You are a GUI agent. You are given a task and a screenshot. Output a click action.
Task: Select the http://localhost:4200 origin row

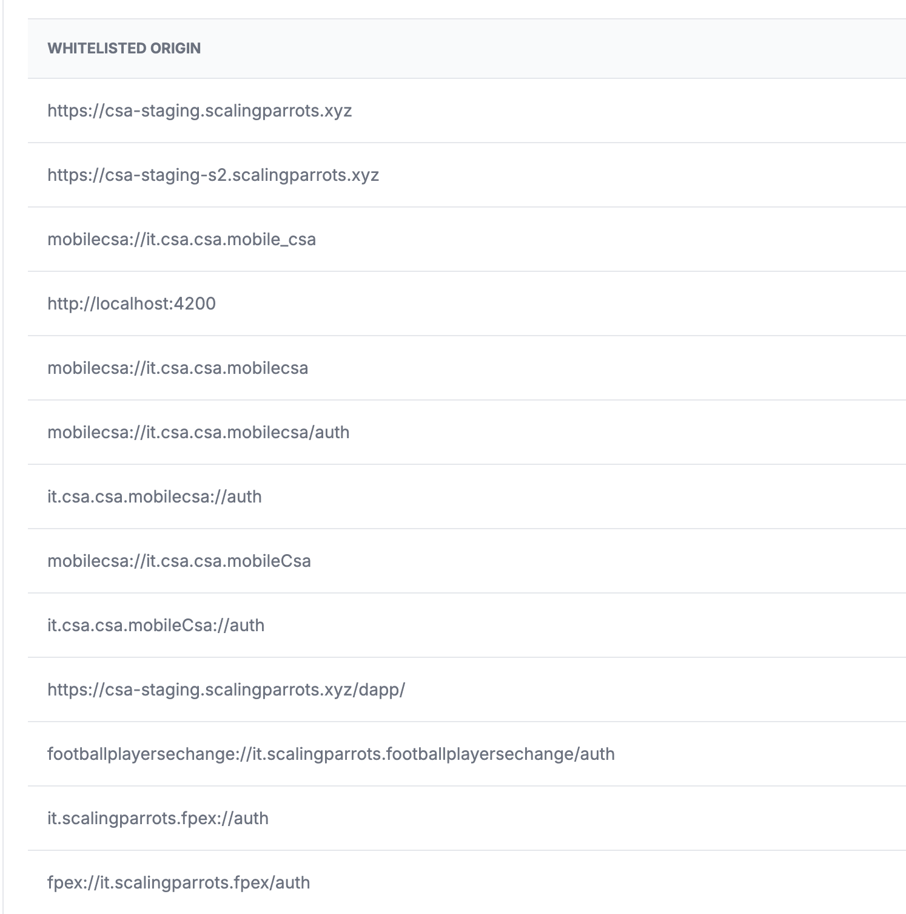coord(467,304)
